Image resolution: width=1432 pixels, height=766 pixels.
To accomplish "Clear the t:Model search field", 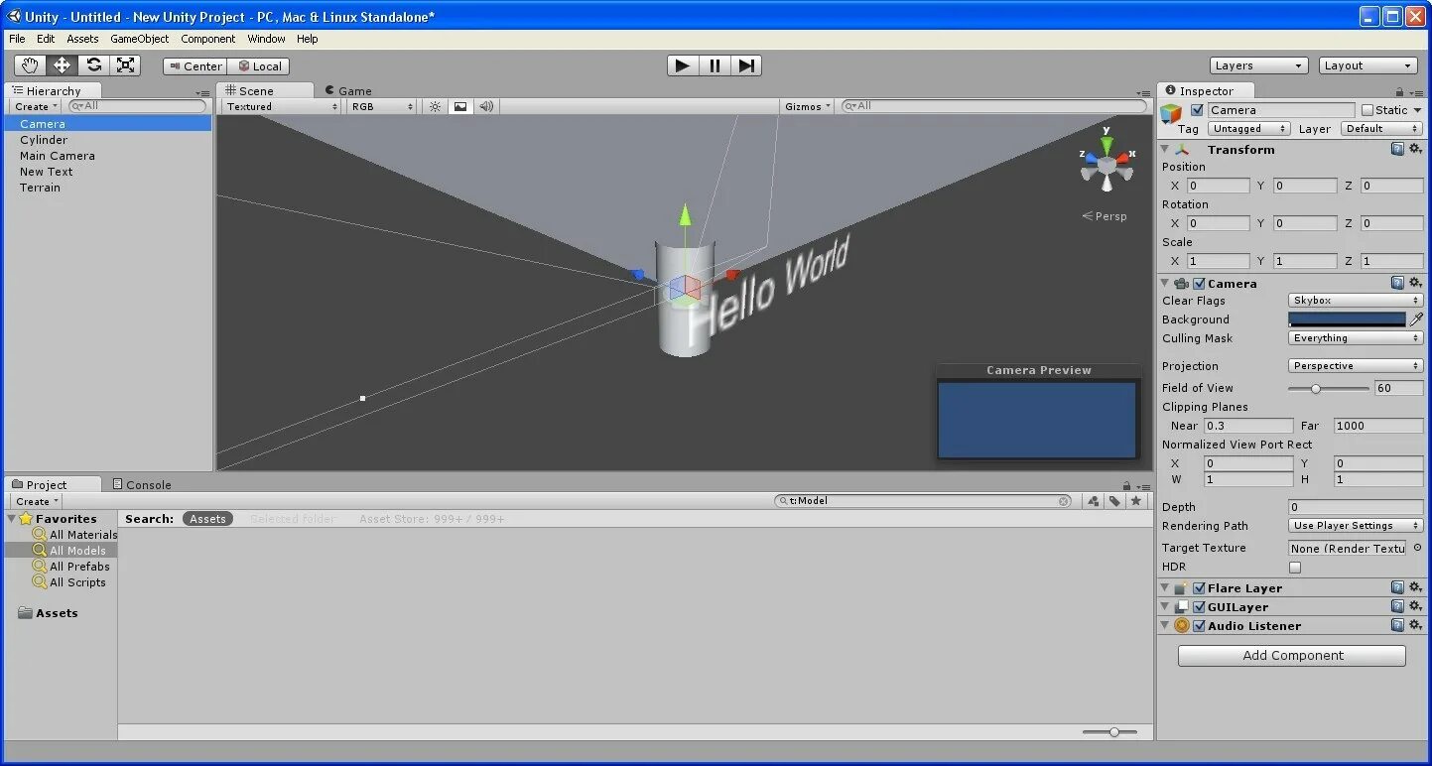I will 1064,501.
